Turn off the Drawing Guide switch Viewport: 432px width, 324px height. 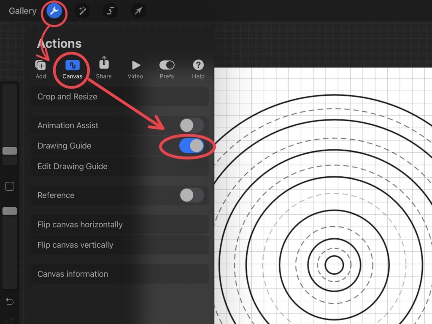pyautogui.click(x=192, y=146)
